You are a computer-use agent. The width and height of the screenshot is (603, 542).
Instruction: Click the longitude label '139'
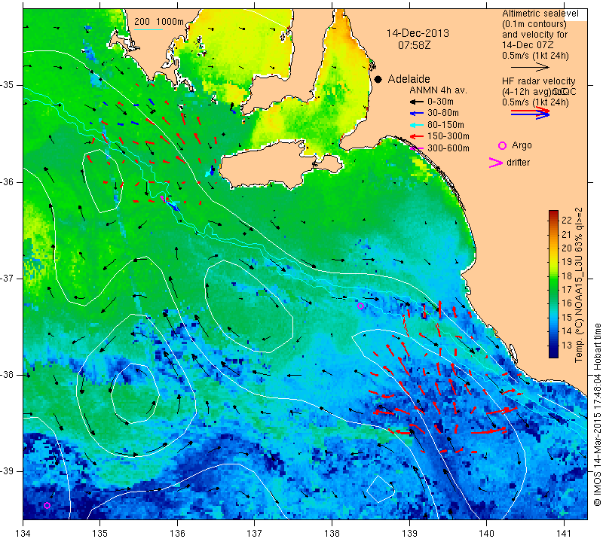point(409,534)
